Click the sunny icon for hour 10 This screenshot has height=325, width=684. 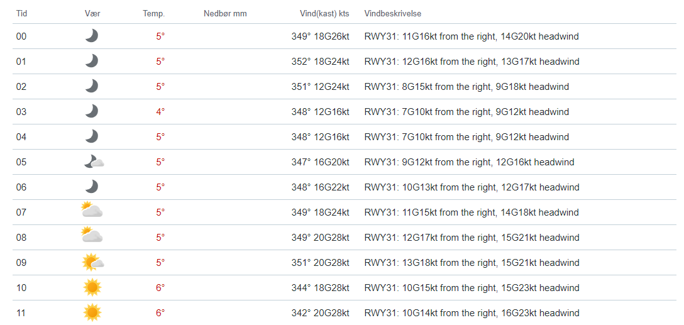(92, 288)
